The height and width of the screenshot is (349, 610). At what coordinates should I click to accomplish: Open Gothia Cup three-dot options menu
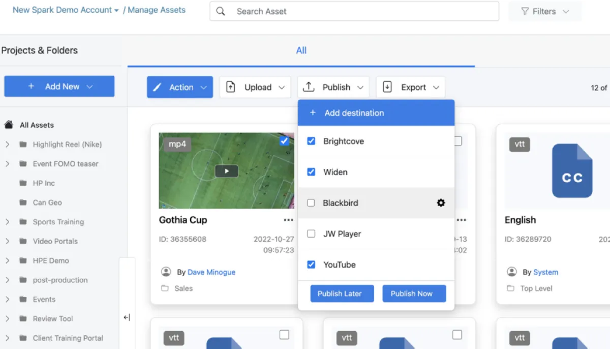tap(289, 220)
